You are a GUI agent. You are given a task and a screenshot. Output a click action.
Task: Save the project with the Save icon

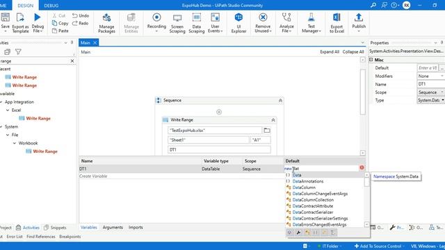coord(5,17)
